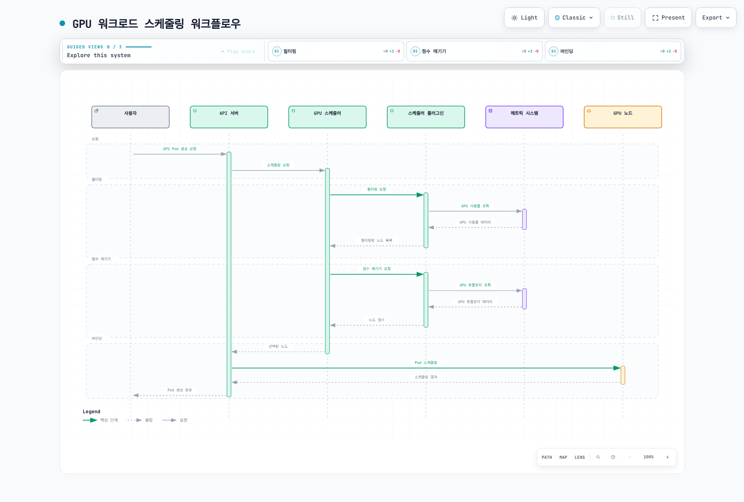Click the Present fullscreen button

(668, 18)
